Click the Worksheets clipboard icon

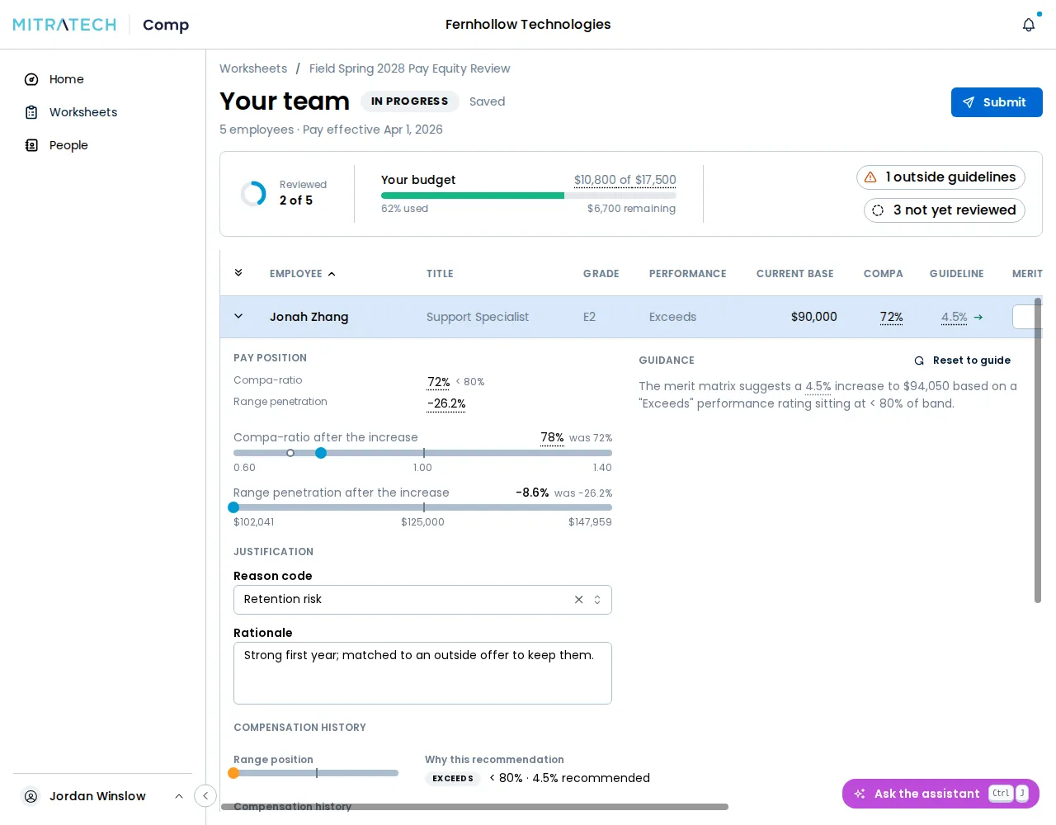31,112
